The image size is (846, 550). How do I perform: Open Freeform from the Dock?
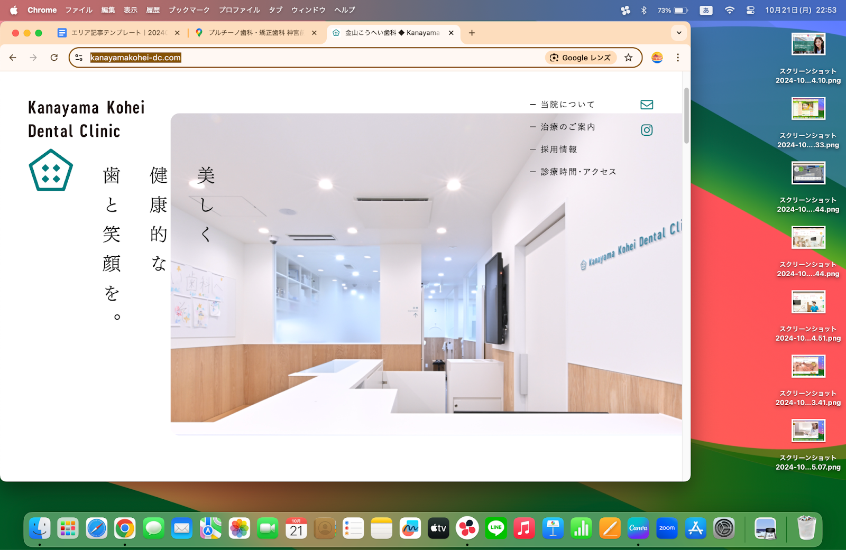coord(410,528)
